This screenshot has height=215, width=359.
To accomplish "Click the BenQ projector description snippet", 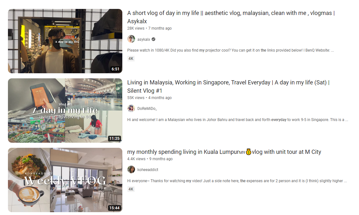I will (x=231, y=50).
